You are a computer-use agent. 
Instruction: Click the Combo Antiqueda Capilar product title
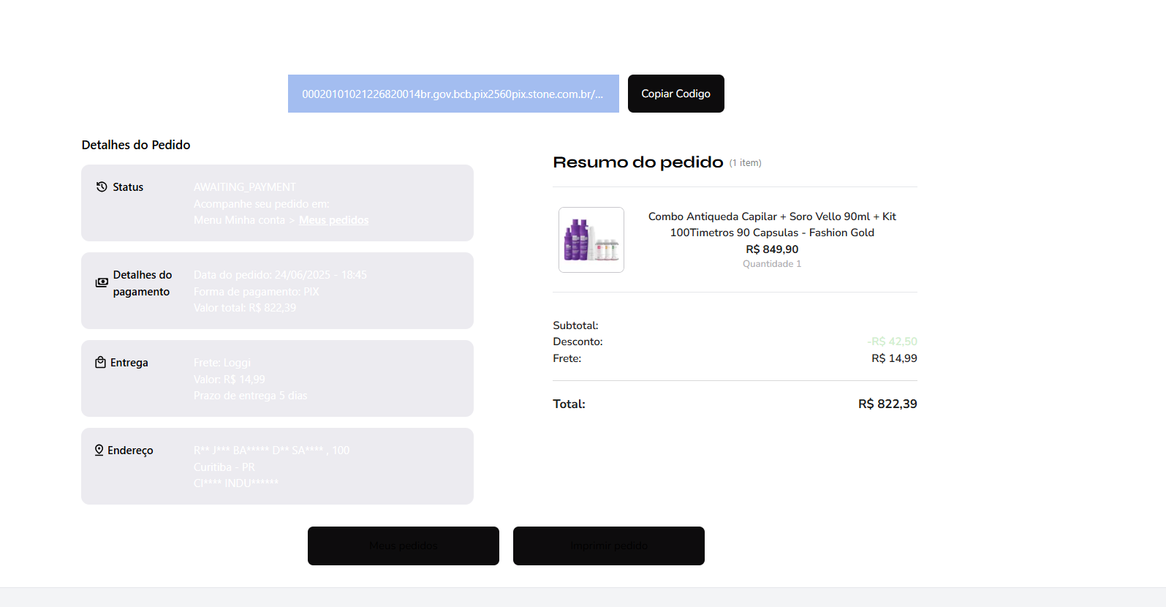(772, 225)
